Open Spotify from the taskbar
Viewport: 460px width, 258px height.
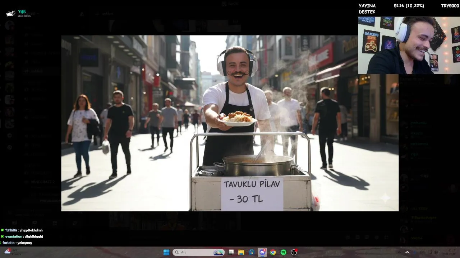pyautogui.click(x=283, y=252)
